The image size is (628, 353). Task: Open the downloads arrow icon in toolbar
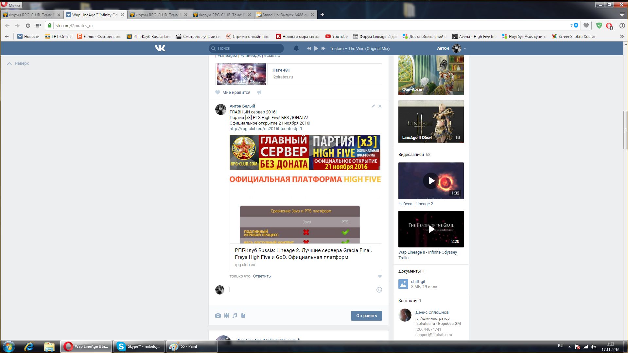coord(622,25)
